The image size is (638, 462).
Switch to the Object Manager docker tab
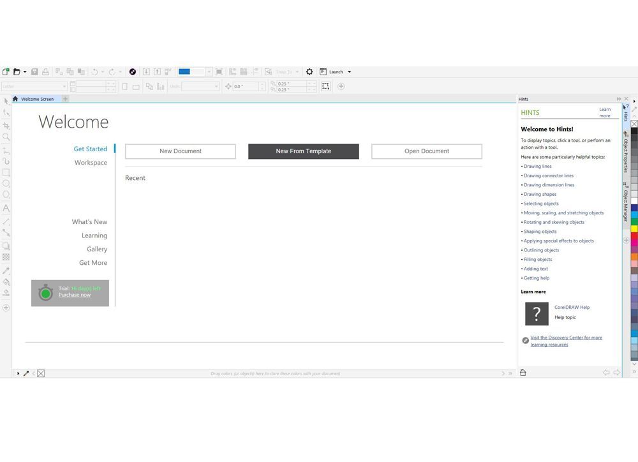click(626, 202)
